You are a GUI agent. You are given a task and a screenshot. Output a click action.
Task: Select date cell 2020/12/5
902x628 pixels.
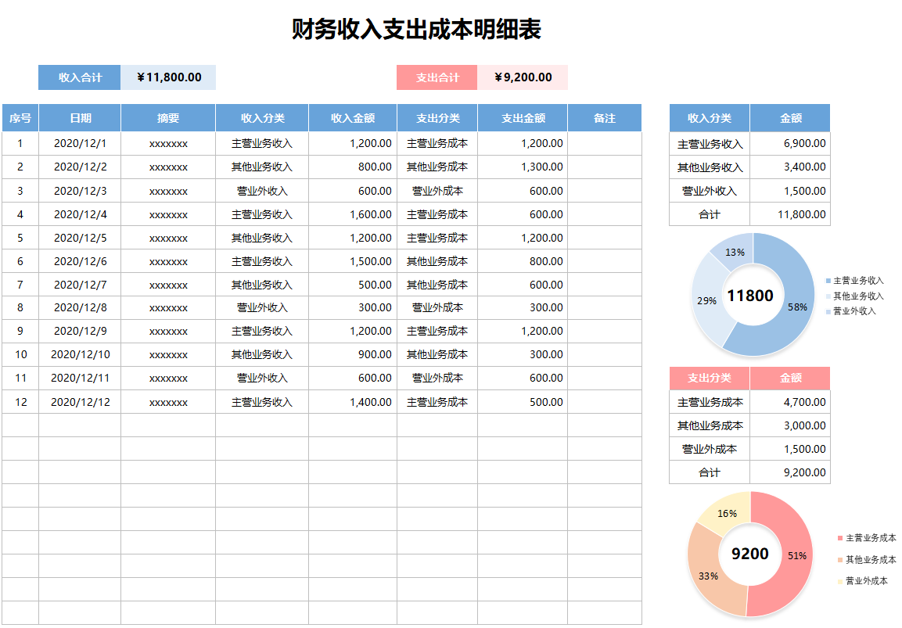pyautogui.click(x=80, y=238)
